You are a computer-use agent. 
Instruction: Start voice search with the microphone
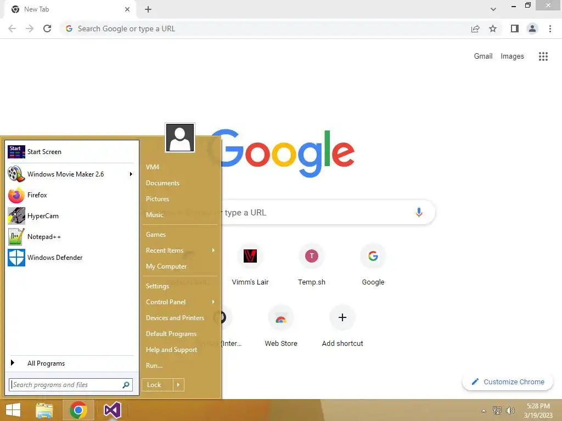[419, 212]
